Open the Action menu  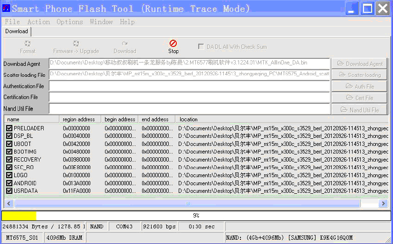coord(38,22)
